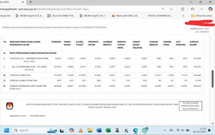Click the scrollbar down arrow
The image size is (215, 135).
click(x=212, y=124)
